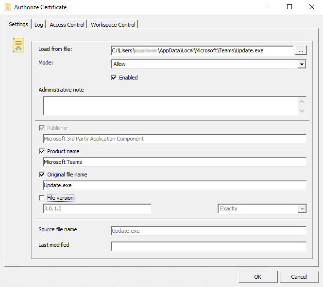Toggle the Enabled checkbox

[114, 78]
